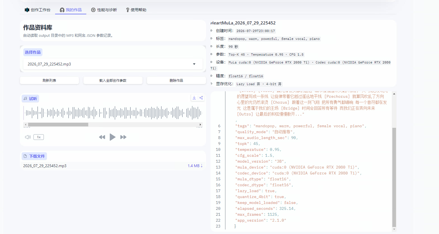Skip forward in the audio player
The image size is (439, 234).
pyautogui.click(x=123, y=137)
